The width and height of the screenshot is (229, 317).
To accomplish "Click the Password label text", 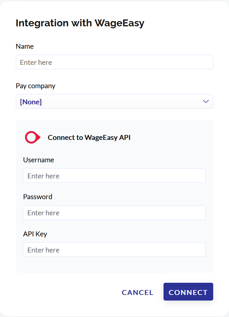I will point(38,197).
